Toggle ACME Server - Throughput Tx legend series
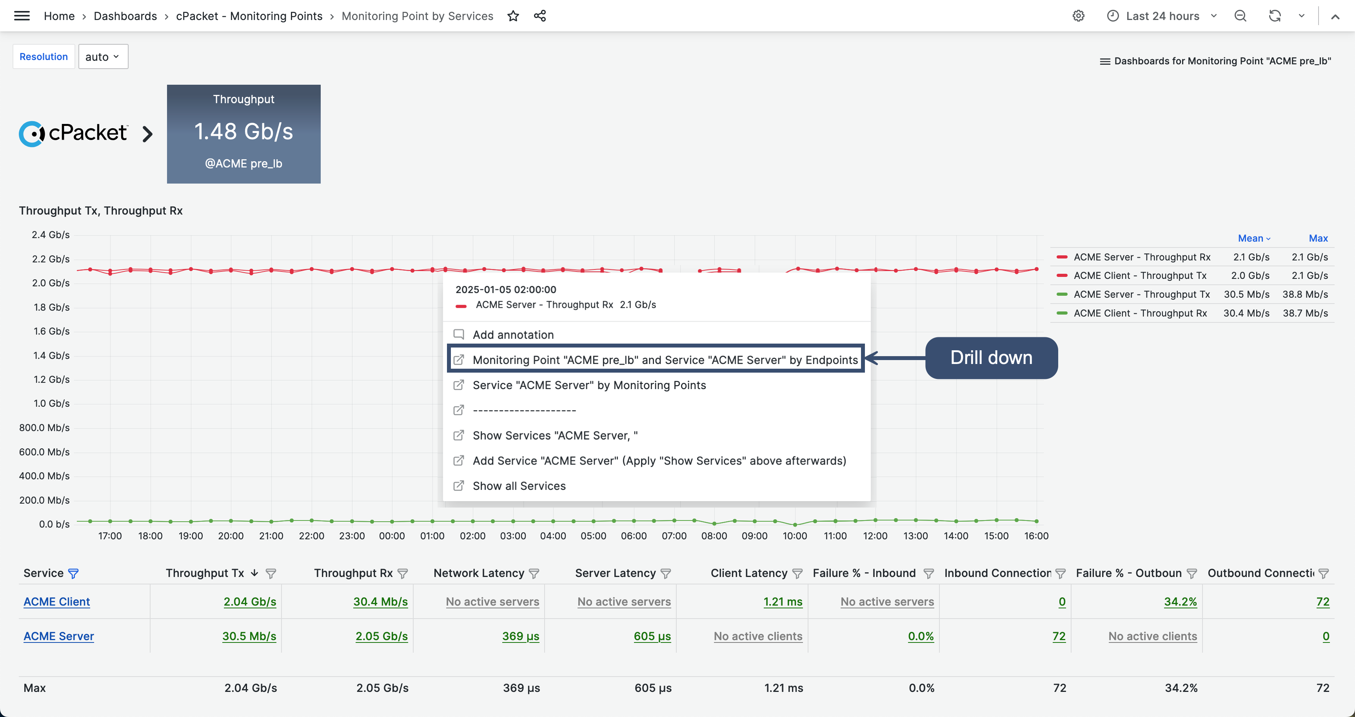 coord(1141,294)
